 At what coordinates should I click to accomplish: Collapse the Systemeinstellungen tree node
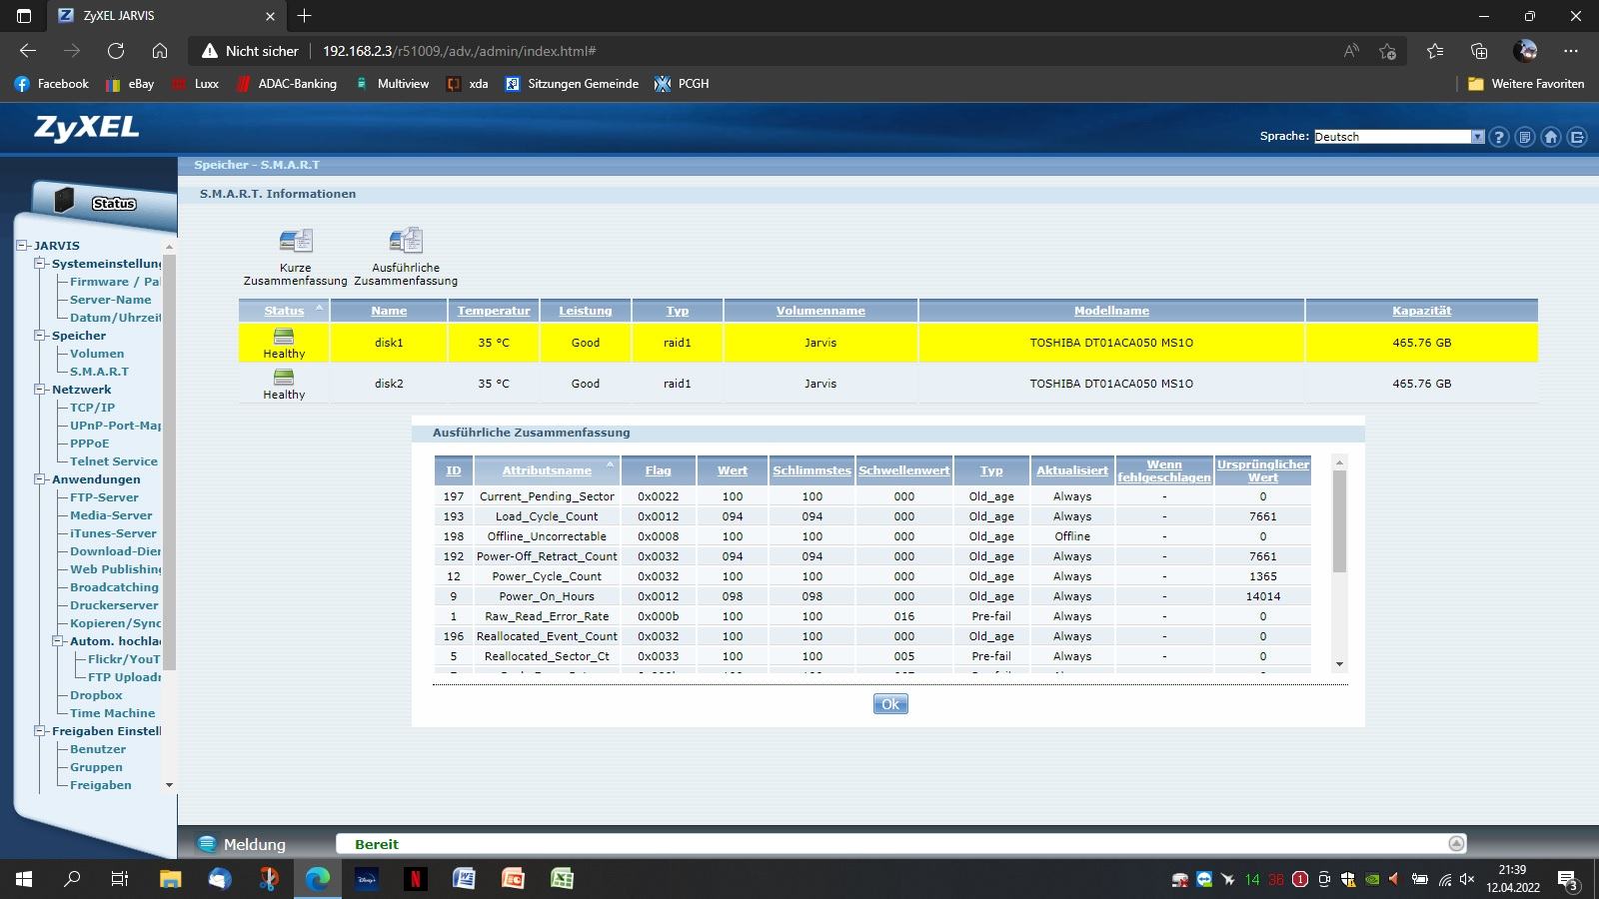(41, 264)
